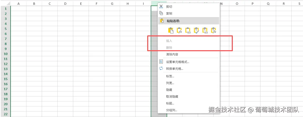The height and width of the screenshot is (117, 303).
Task: Select column A header
Action: [18, 4]
